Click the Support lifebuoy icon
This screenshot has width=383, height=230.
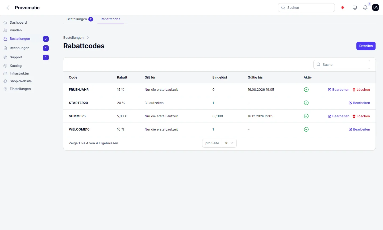[x=5, y=57]
